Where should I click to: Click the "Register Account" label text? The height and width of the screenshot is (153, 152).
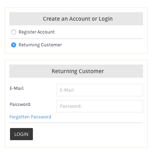click(x=36, y=32)
